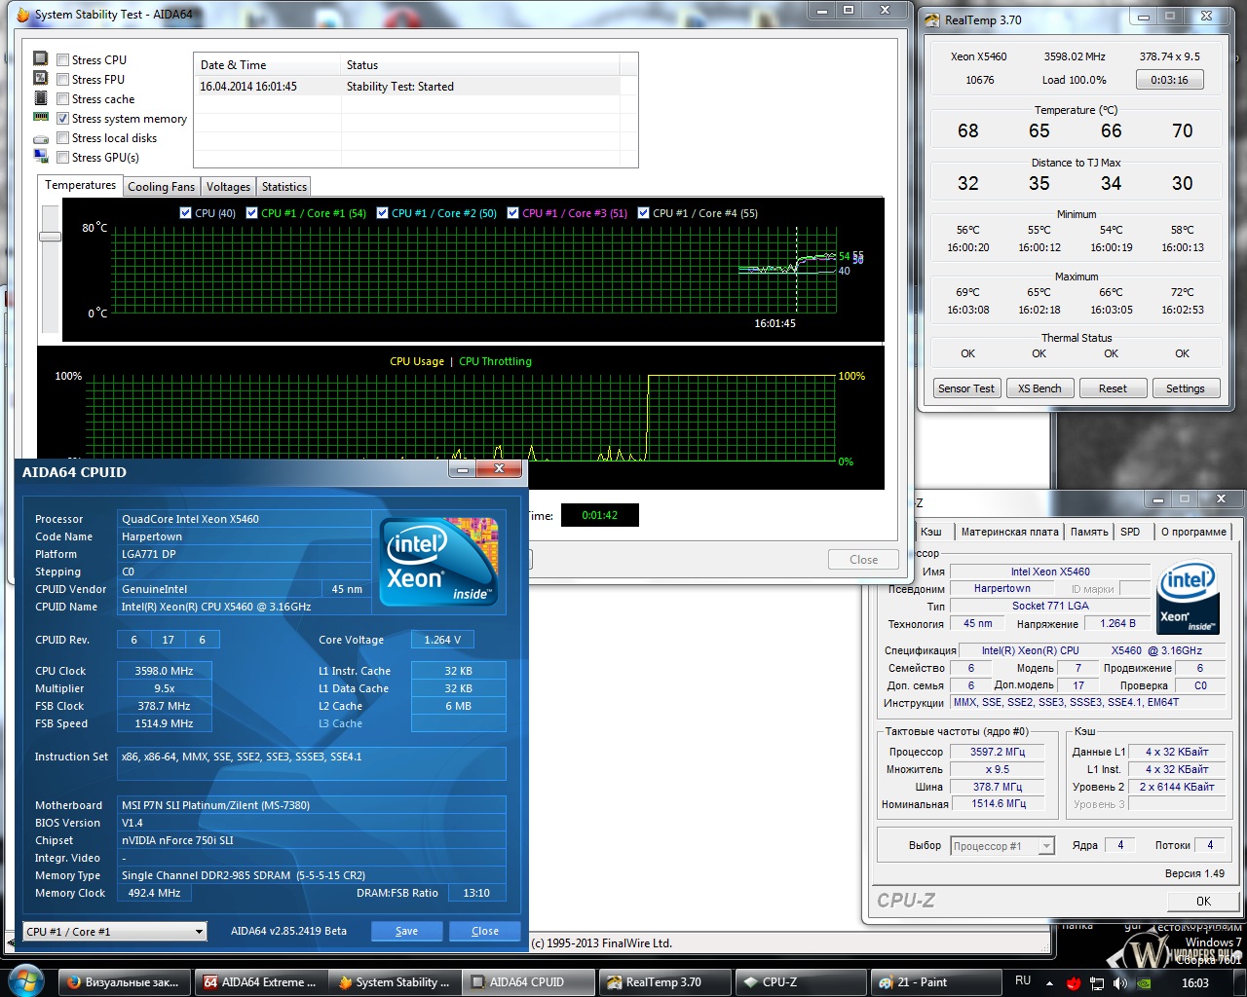
Task: Toggle the CPU (40) graph checkbox
Action: (186, 213)
